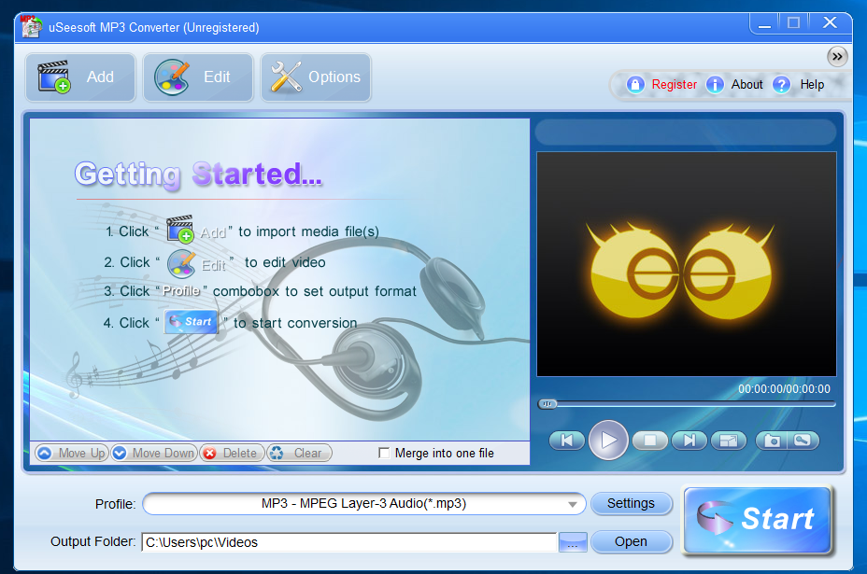The image size is (867, 574).
Task: Click the info icon next to About
Action: [x=715, y=85]
